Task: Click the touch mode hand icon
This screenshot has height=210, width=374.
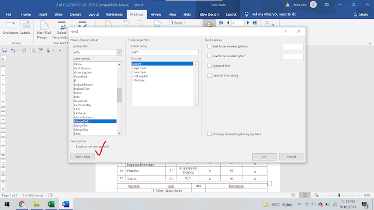Action: [48, 51]
